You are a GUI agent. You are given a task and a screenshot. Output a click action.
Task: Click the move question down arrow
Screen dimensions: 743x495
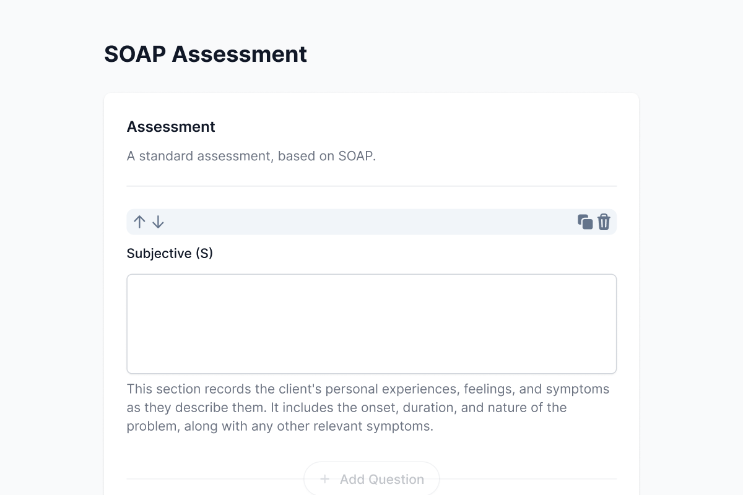coord(158,222)
